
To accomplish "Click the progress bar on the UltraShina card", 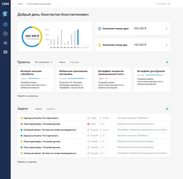I will pos(39,78).
